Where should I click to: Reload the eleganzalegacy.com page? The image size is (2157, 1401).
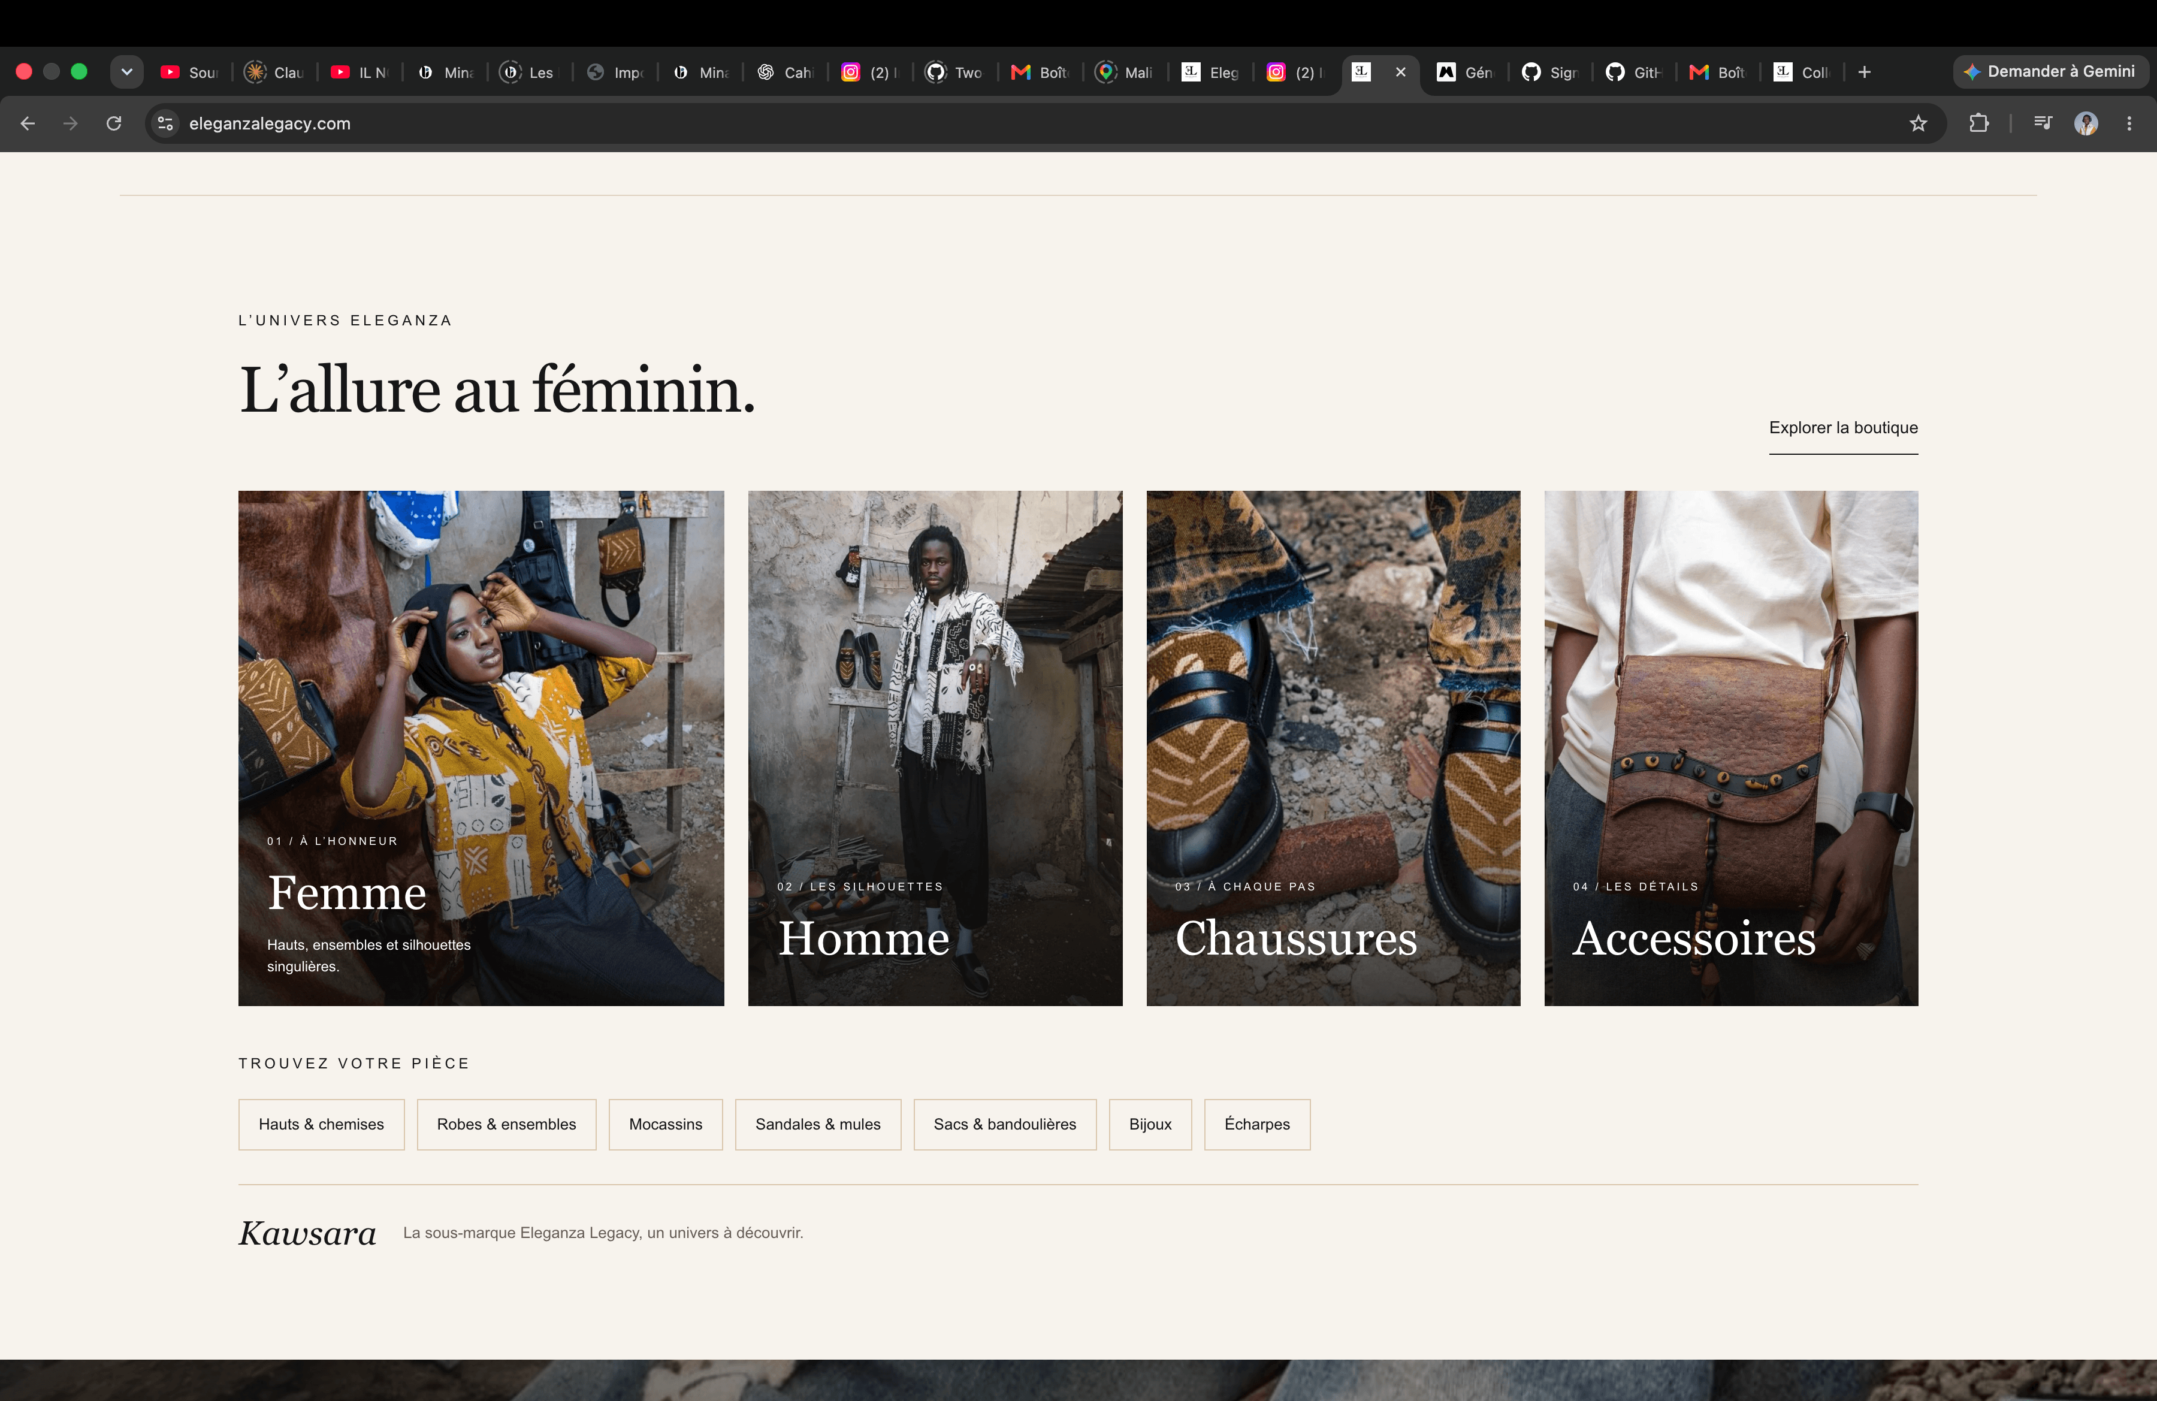pyautogui.click(x=114, y=123)
